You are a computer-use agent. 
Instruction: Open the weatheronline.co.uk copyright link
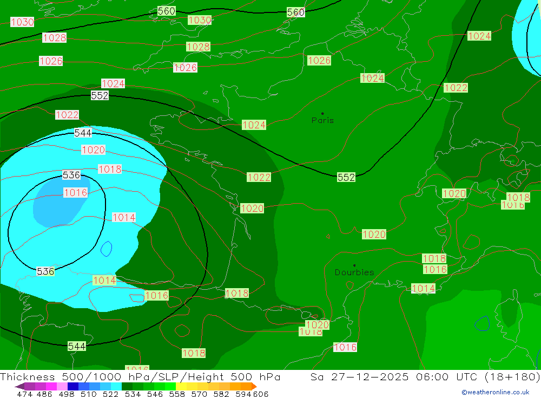pos(496,392)
